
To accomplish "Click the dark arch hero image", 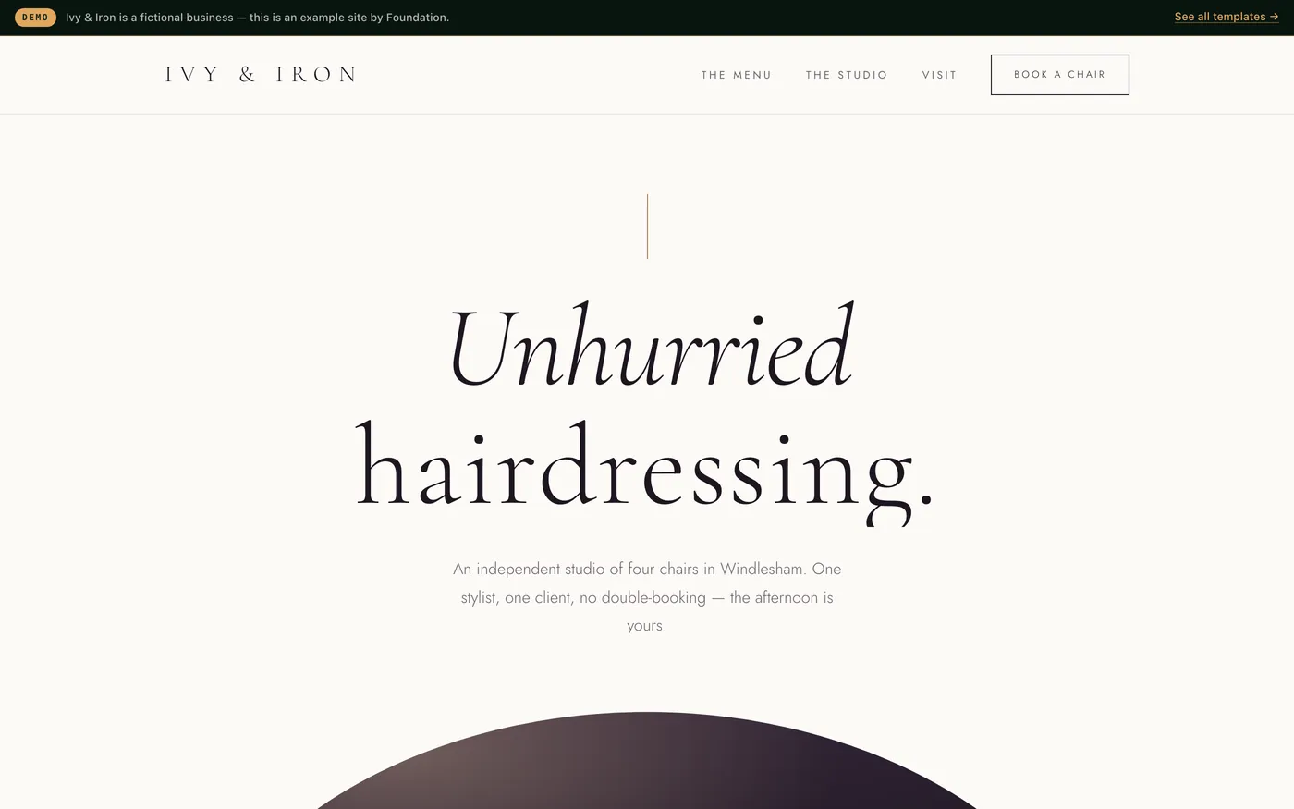I will pos(647,760).
